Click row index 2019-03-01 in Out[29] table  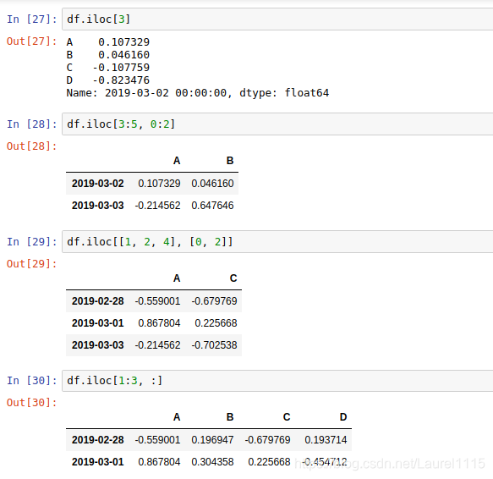point(98,323)
